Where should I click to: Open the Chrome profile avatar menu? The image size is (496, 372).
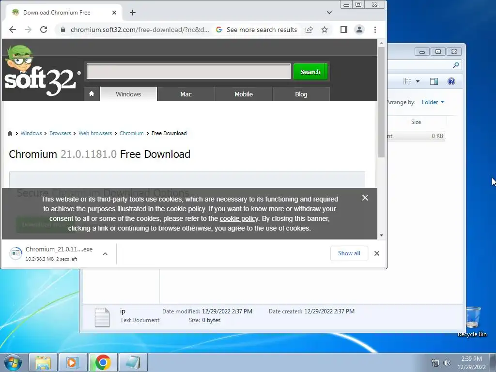pyautogui.click(x=359, y=30)
